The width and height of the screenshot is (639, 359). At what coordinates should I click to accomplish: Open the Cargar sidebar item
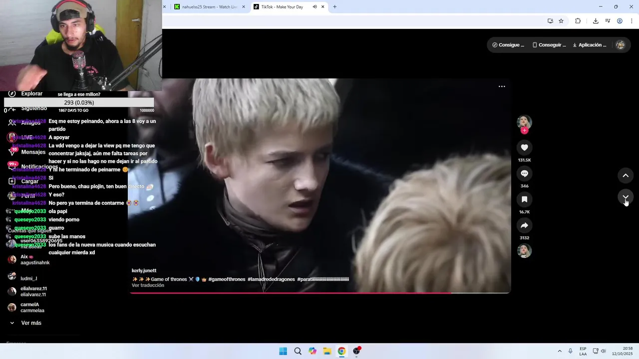pos(23,181)
